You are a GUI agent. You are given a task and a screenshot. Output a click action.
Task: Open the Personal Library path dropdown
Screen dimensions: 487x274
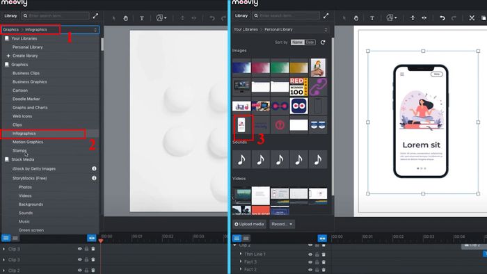(x=281, y=29)
